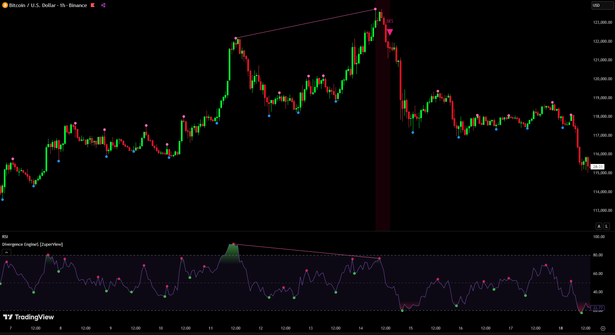Click green dot at latest RSI low
Viewport: 615px width, 335px height.
582,313
